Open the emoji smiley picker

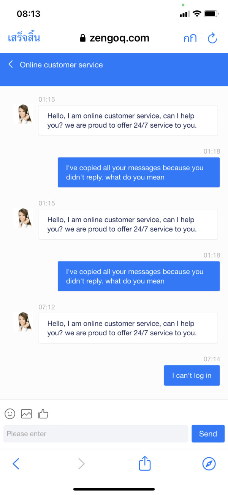tap(10, 413)
